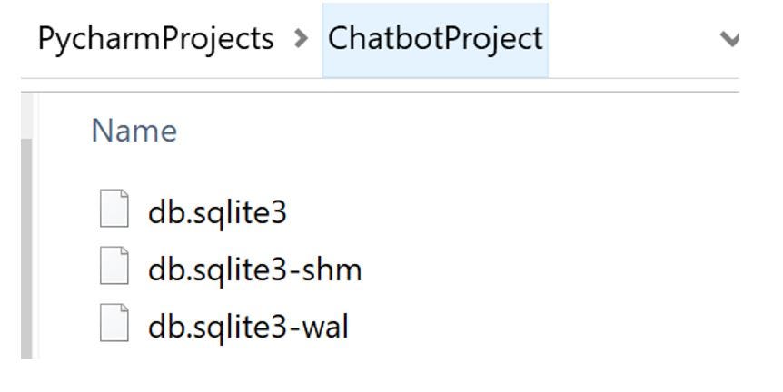Image resolution: width=783 pixels, height=392 pixels.
Task: Select the db.sqlite3 file name
Action: [x=217, y=212]
